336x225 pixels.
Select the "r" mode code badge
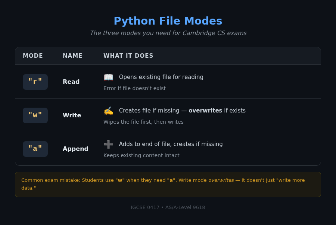pyautogui.click(x=35, y=82)
